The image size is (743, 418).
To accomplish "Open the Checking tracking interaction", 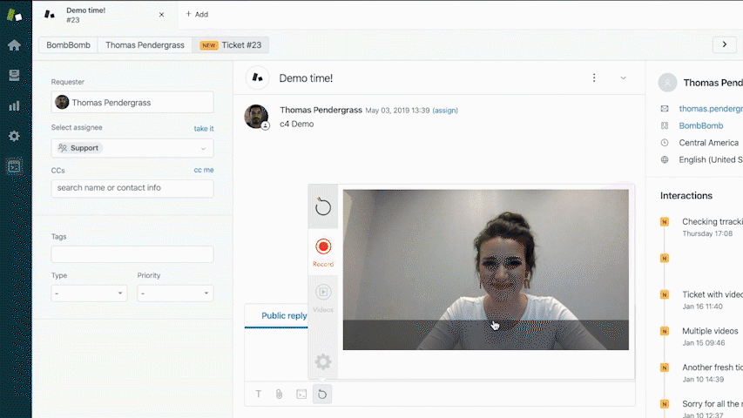I will (x=713, y=222).
